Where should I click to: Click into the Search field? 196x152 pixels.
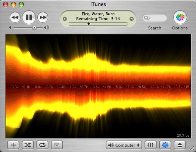click(155, 18)
